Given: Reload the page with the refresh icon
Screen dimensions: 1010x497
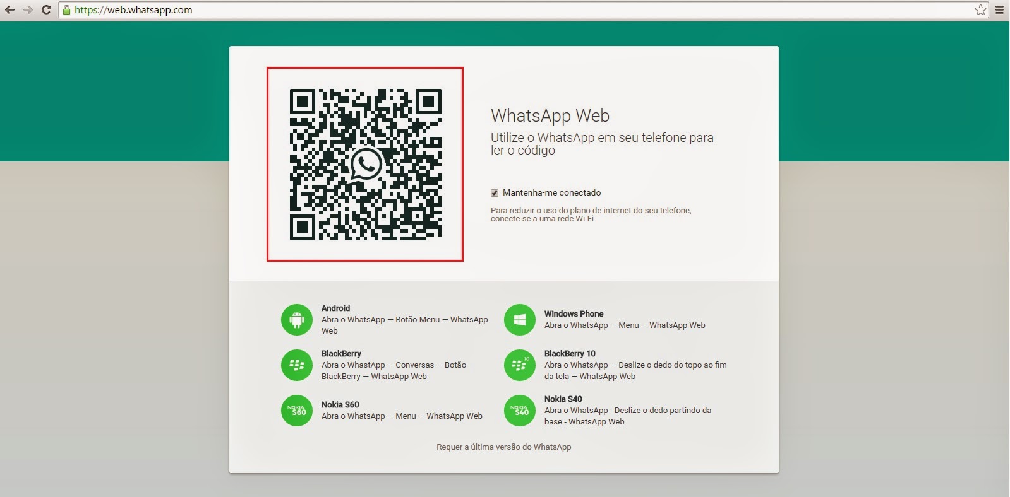Looking at the screenshot, I should click(x=46, y=9).
